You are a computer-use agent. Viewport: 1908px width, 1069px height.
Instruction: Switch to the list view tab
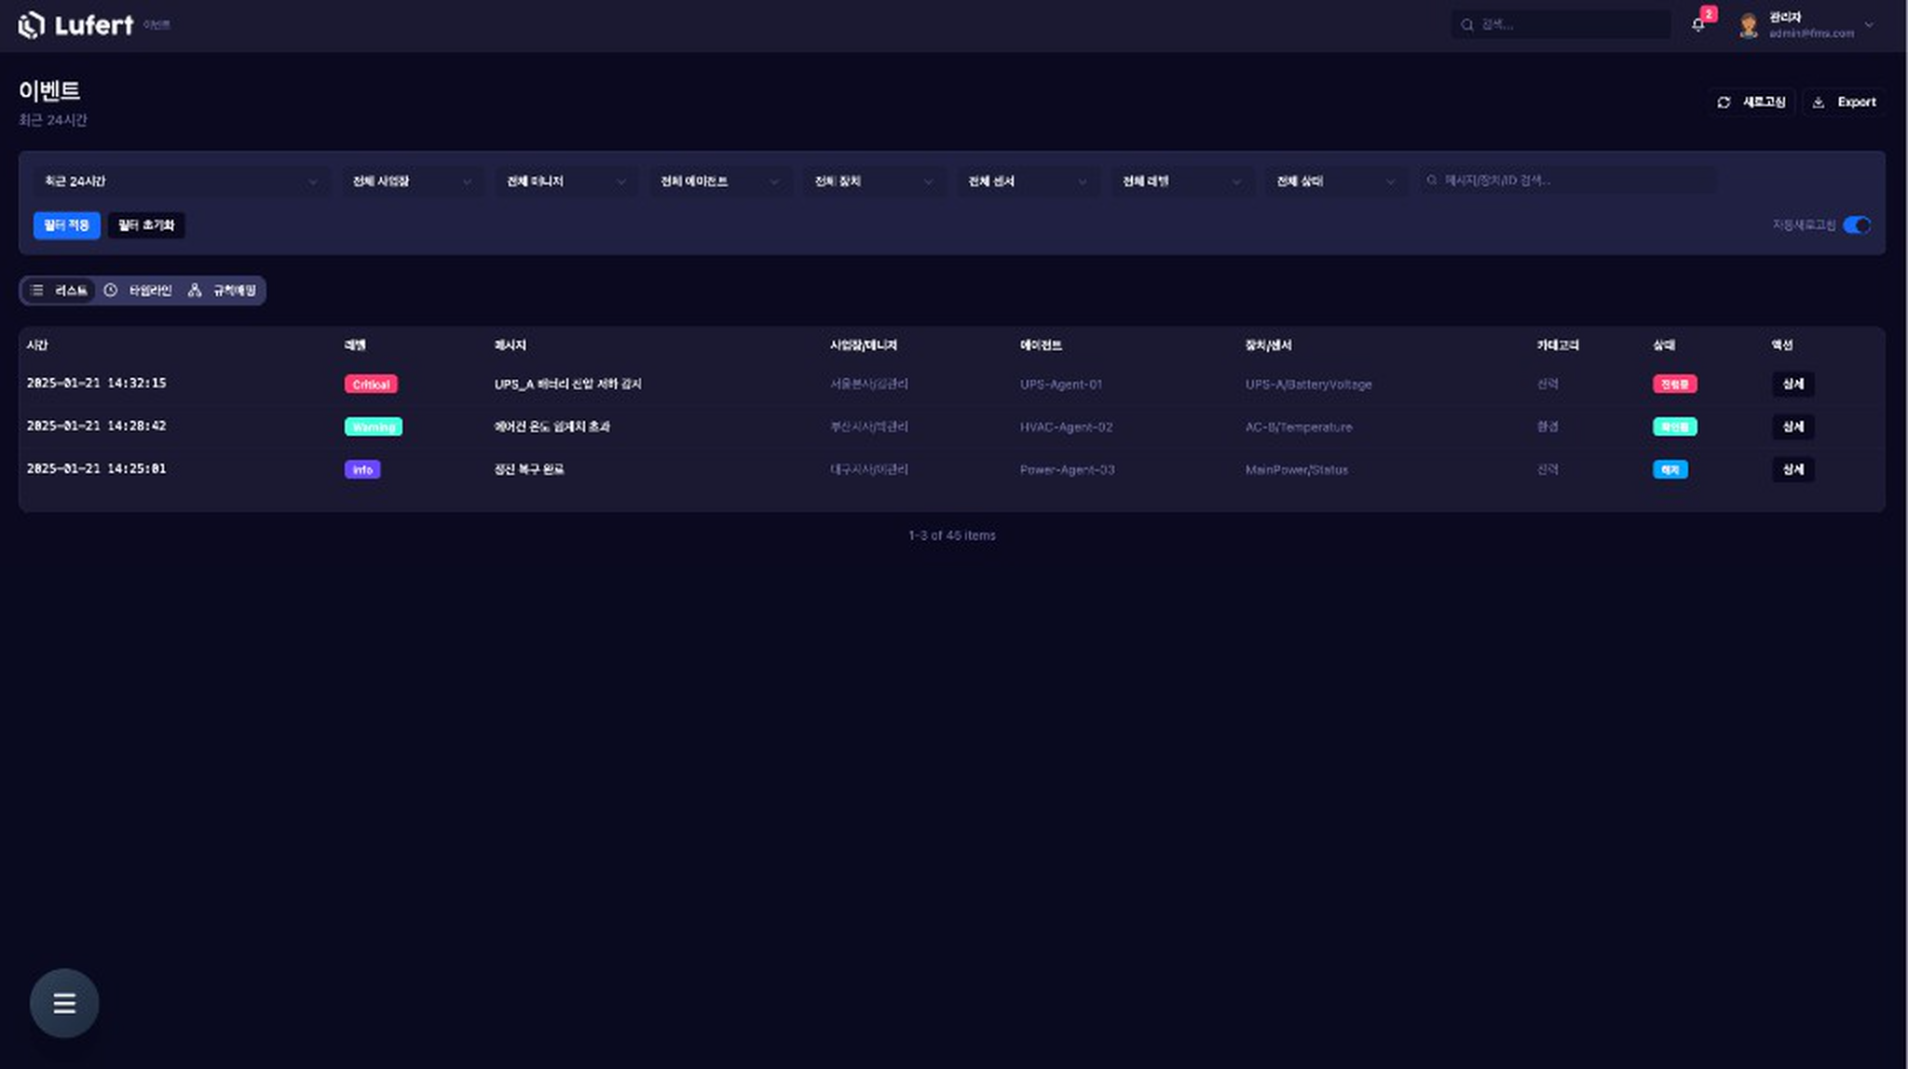tap(59, 291)
